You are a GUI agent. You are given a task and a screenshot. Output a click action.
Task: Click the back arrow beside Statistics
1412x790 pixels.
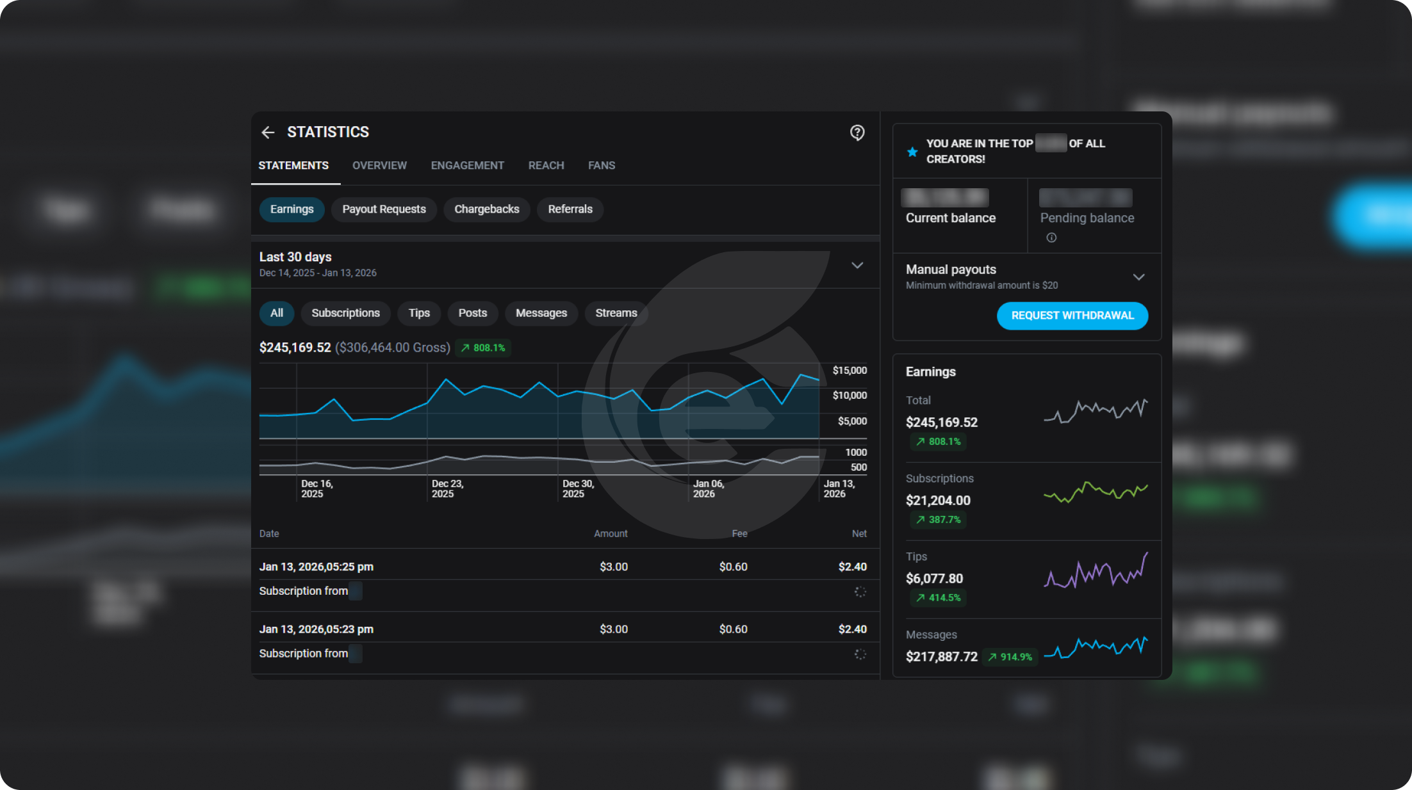pos(268,132)
